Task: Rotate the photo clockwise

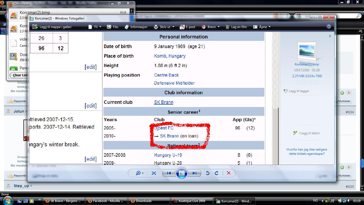Action: coord(217,173)
